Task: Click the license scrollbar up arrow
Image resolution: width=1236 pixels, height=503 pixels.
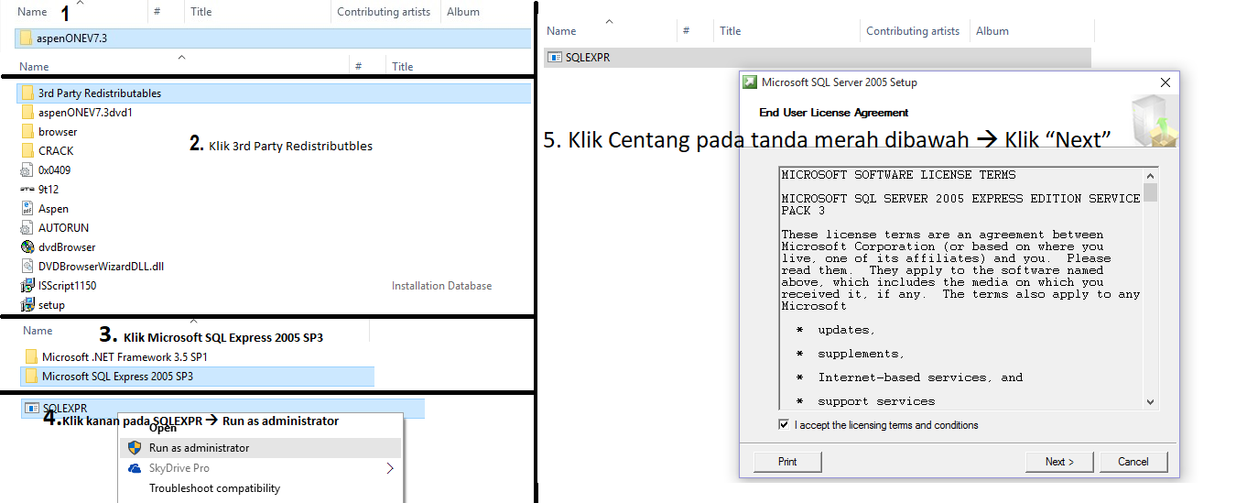Action: (1151, 174)
